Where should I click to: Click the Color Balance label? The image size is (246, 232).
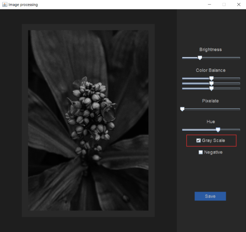(211, 70)
